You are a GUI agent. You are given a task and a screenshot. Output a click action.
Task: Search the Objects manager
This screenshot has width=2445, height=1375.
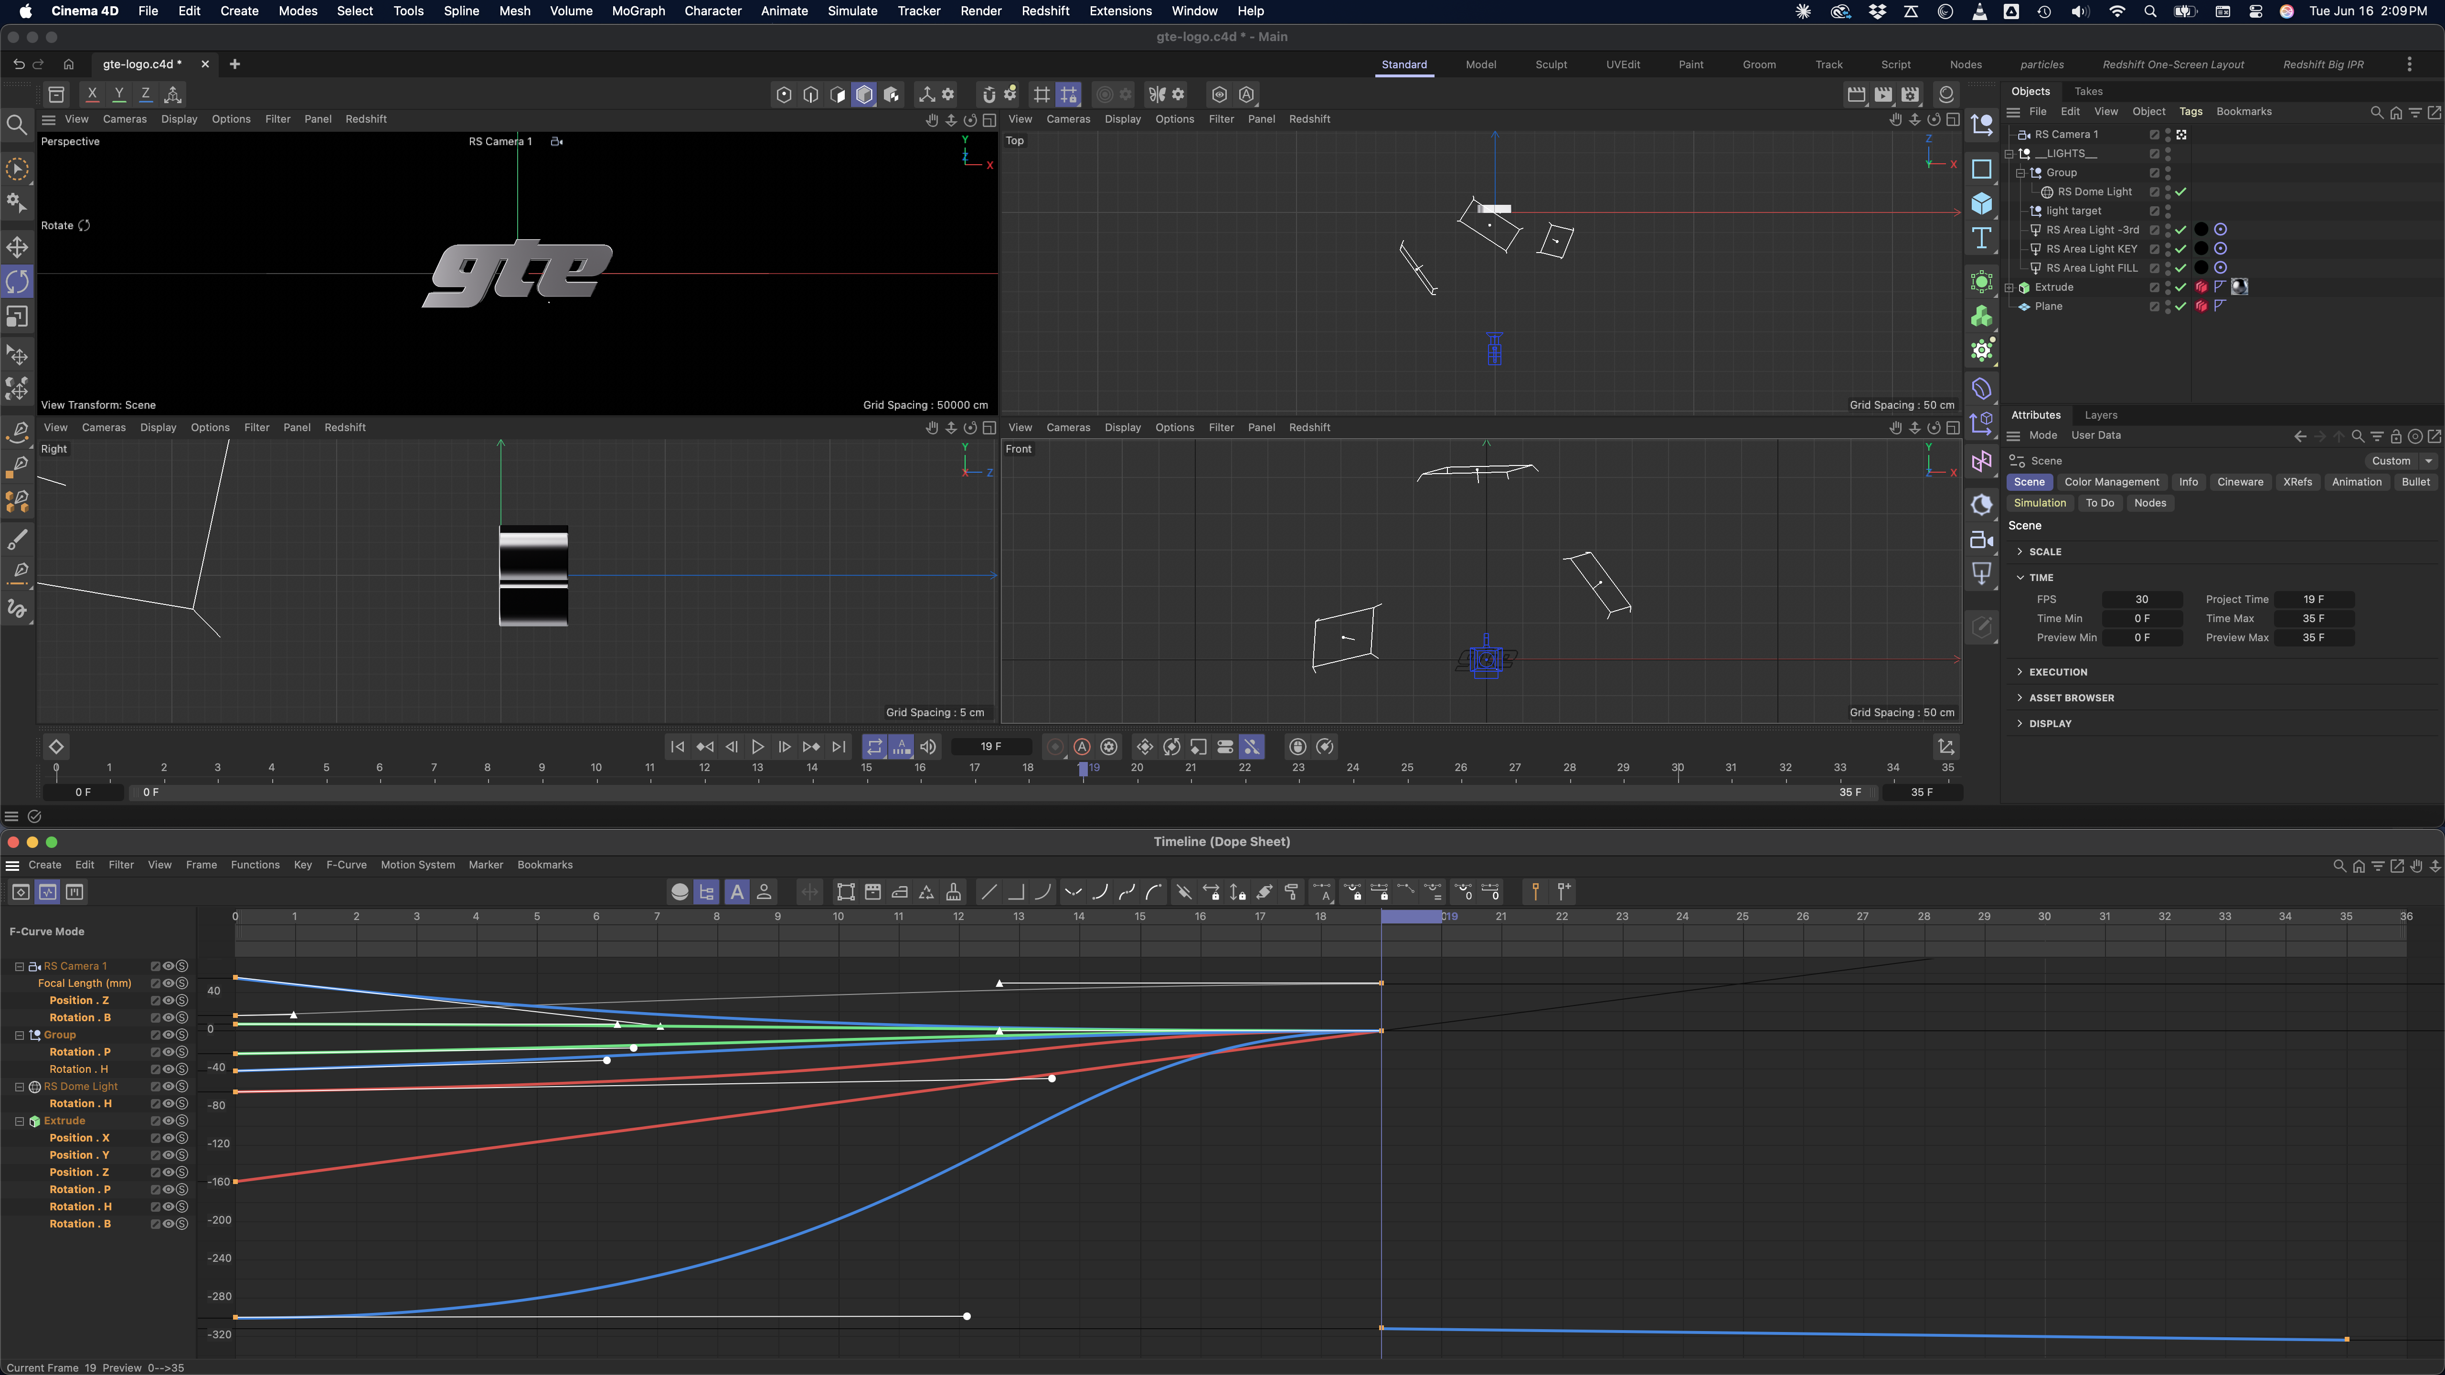coord(2377,112)
